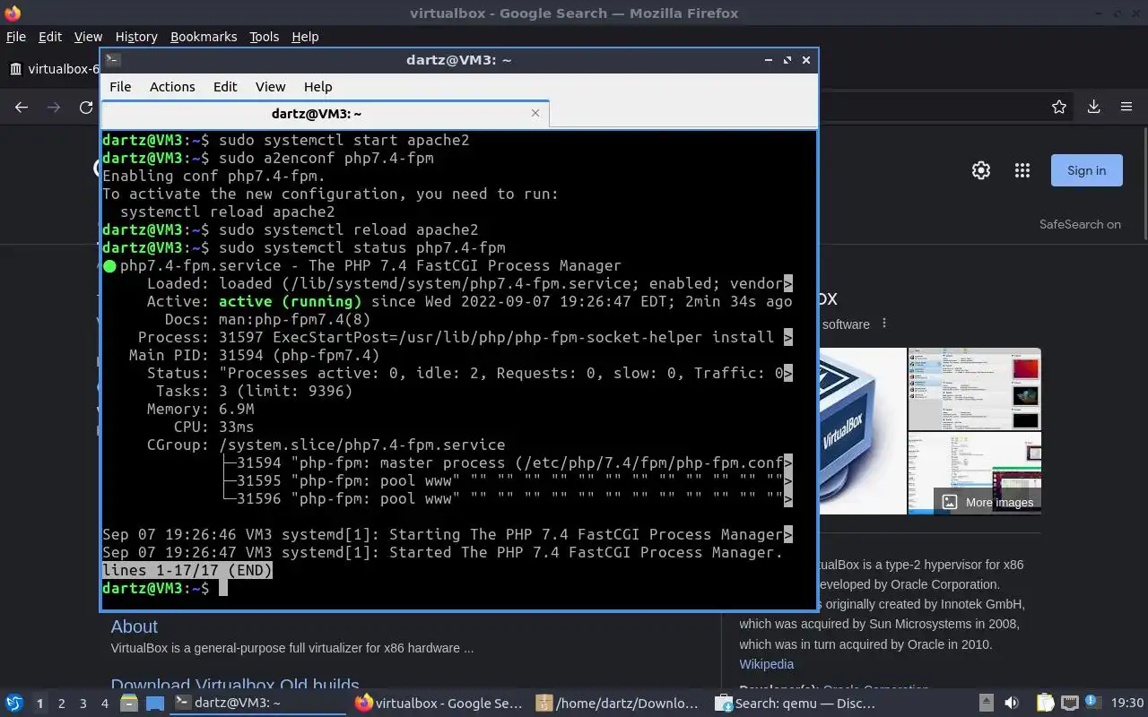Click the Firefox back arrow
1148x717 pixels.
(22, 107)
